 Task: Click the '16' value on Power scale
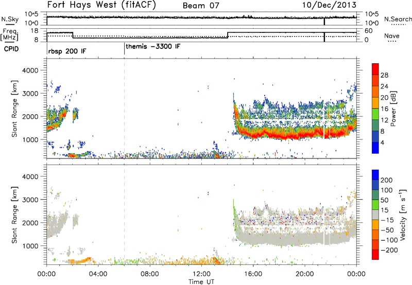coord(384,109)
